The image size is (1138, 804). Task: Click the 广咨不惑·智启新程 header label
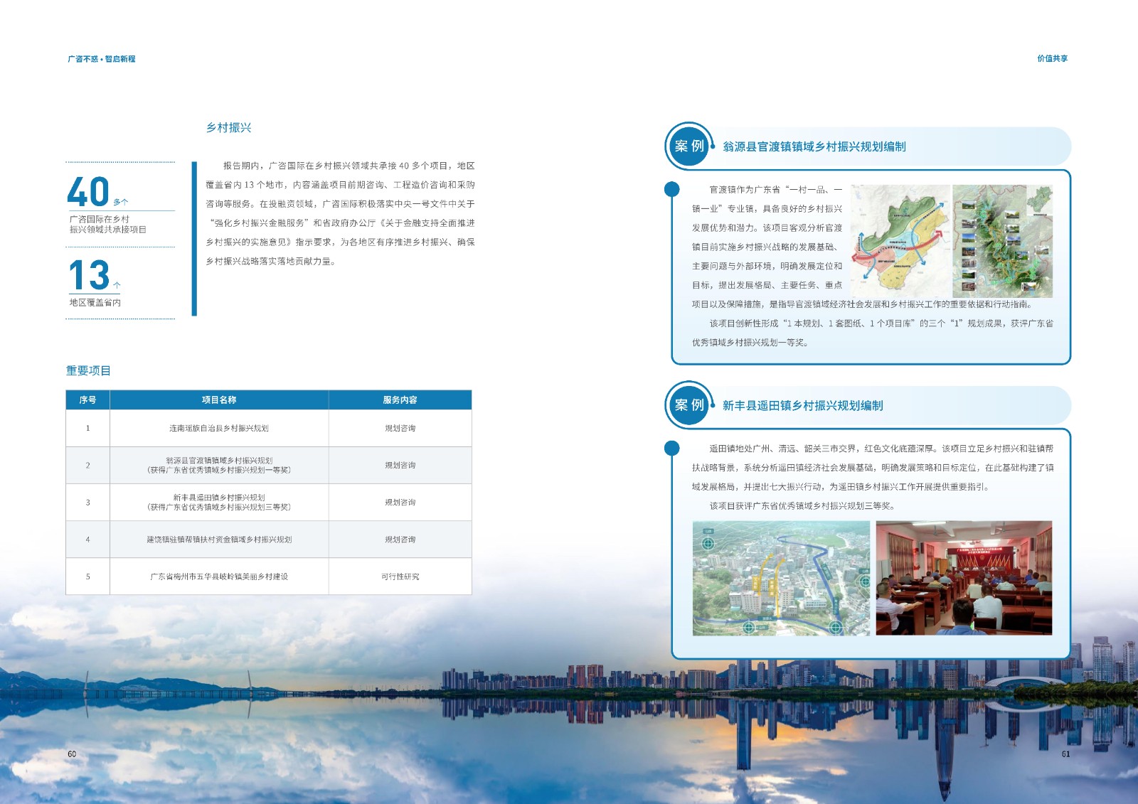(x=101, y=59)
